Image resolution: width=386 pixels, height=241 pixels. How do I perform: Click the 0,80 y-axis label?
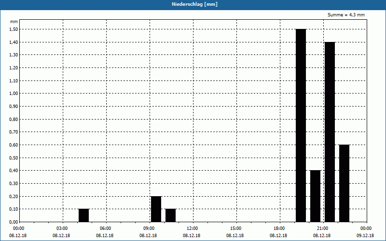tap(14, 120)
